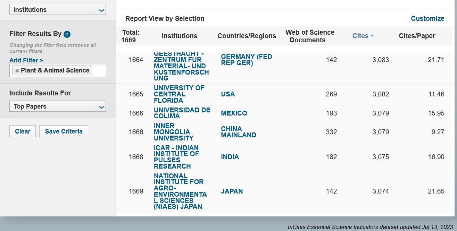The image size is (457, 231).
Task: Open Inner Mongolia University entry
Action: [x=174, y=132]
